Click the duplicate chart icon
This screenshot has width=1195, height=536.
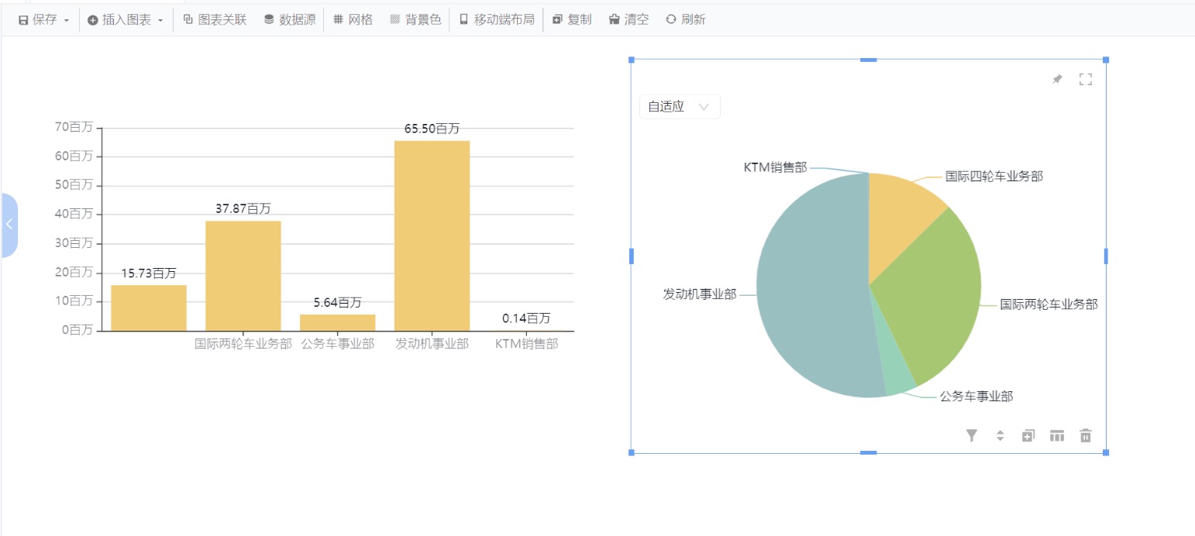coord(1028,435)
